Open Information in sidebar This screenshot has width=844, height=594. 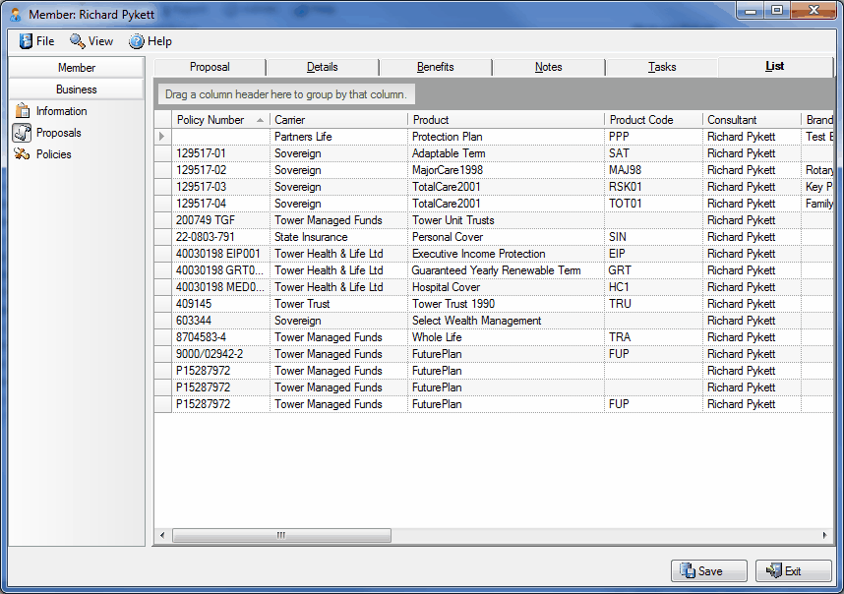tap(51, 111)
